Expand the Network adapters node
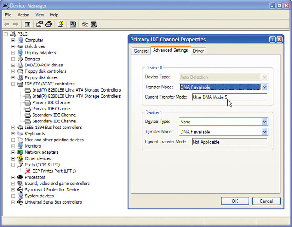Viewport: 292px width, 227px height. [x=13, y=152]
